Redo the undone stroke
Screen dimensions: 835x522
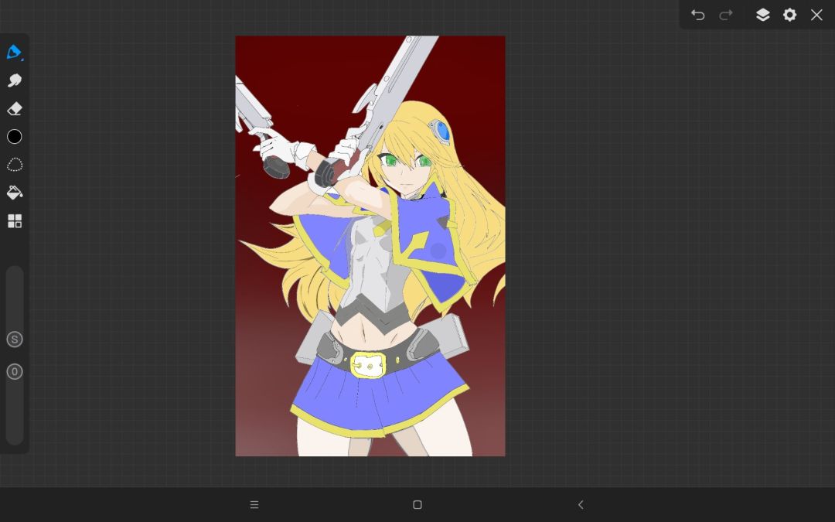726,15
